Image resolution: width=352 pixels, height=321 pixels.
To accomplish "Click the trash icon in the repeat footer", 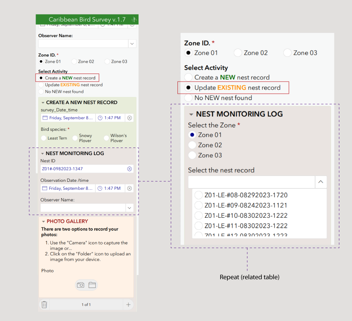I will click(x=44, y=304).
